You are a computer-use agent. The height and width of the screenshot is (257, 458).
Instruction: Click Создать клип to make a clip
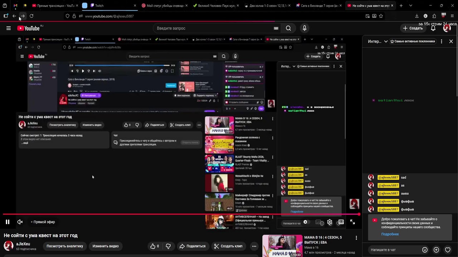click(228, 246)
